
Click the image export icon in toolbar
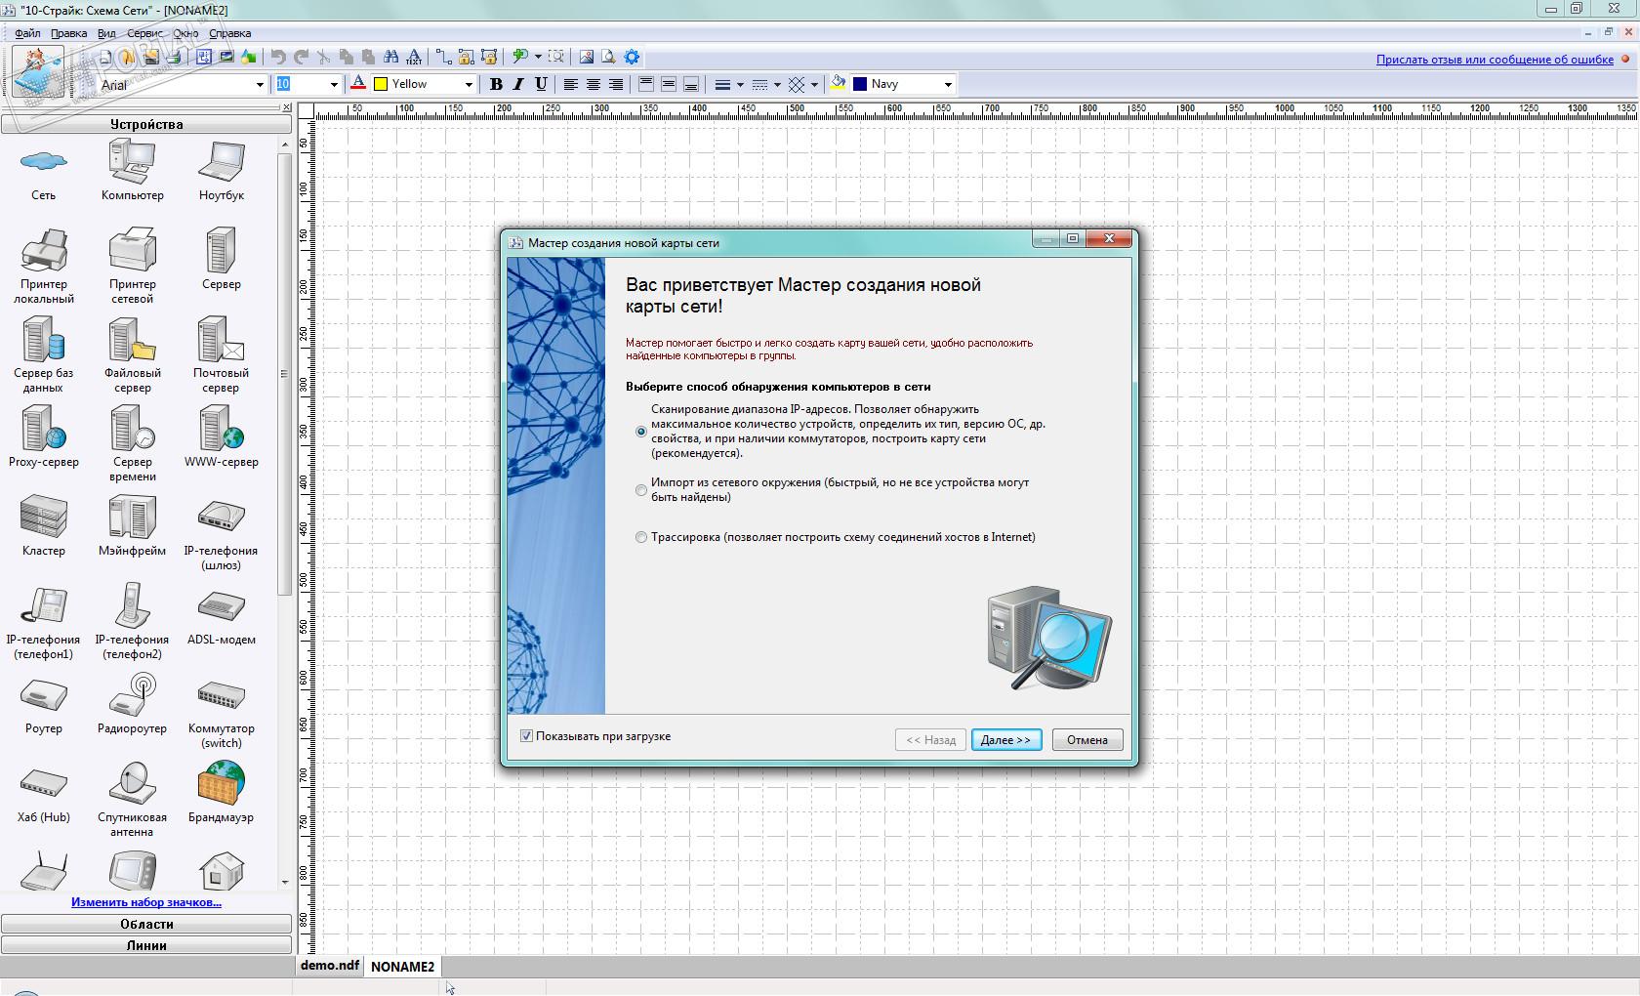(586, 57)
